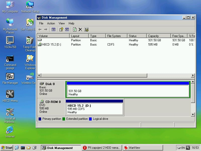Image resolution: width=201 pixels, height=151 pixels.
Task: Toggle the console tree pane icon
Action: click(x=54, y=29)
